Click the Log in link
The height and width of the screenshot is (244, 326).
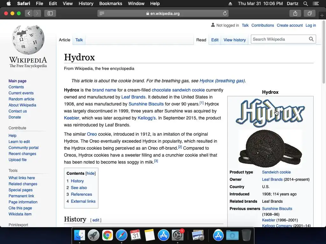[311, 25]
